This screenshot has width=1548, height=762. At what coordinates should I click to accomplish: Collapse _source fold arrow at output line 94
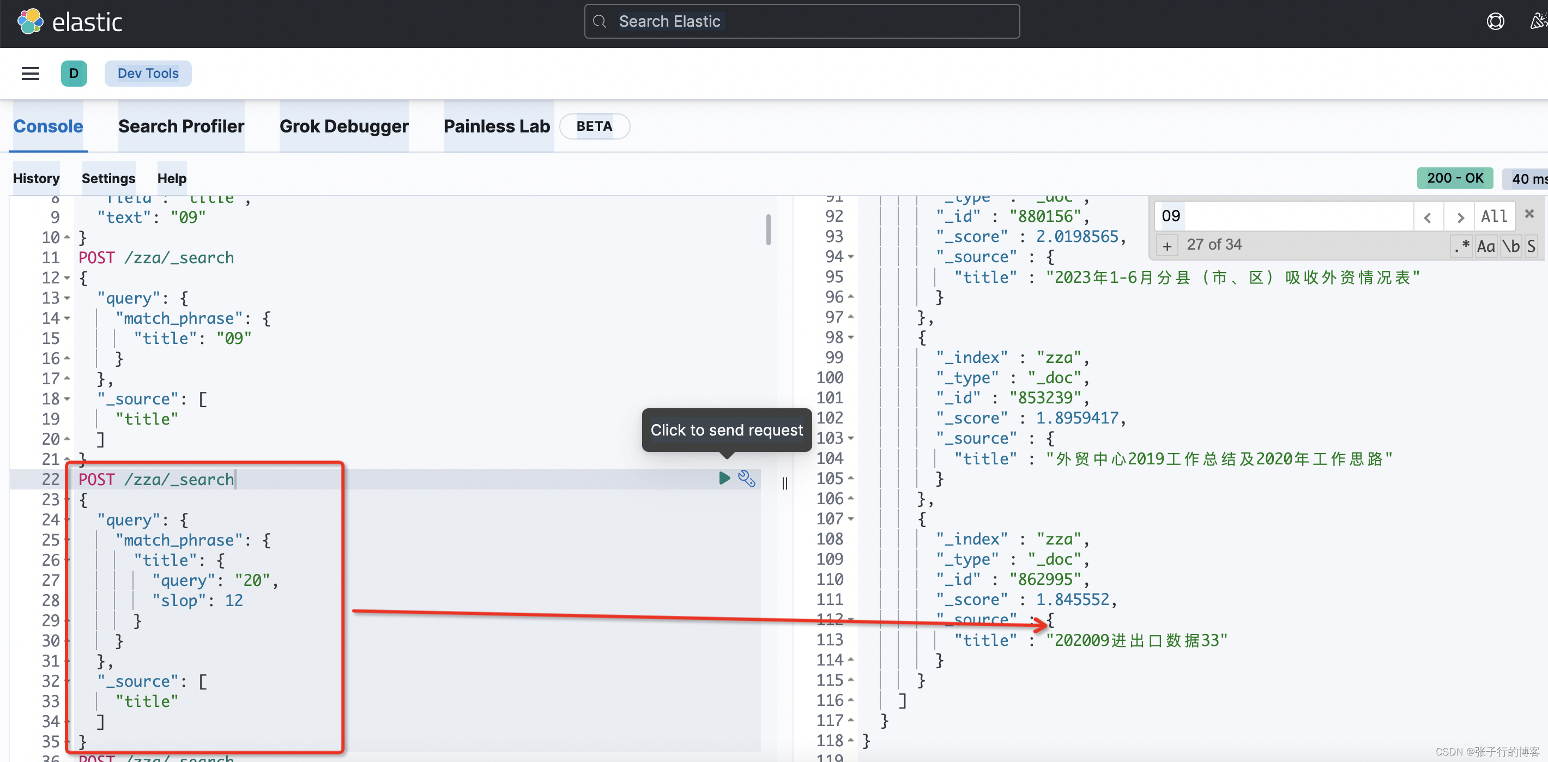pos(851,257)
